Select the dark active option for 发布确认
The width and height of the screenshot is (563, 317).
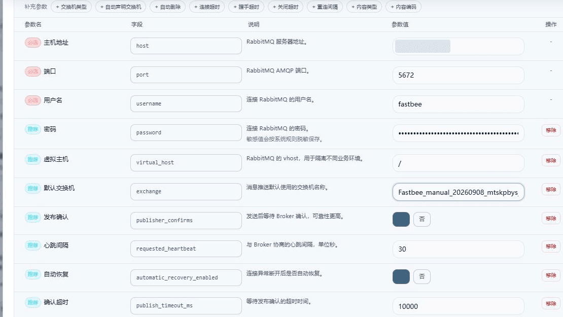401,219
